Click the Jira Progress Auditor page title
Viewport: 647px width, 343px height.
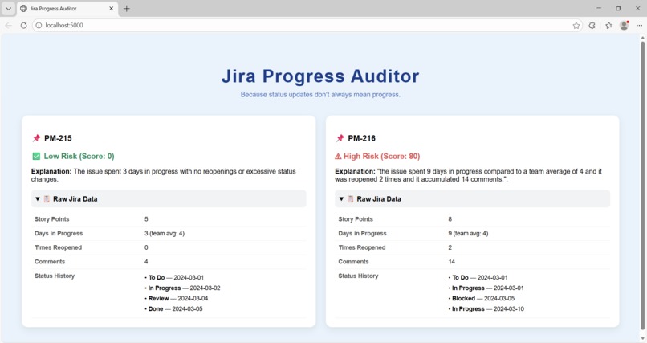(x=320, y=76)
